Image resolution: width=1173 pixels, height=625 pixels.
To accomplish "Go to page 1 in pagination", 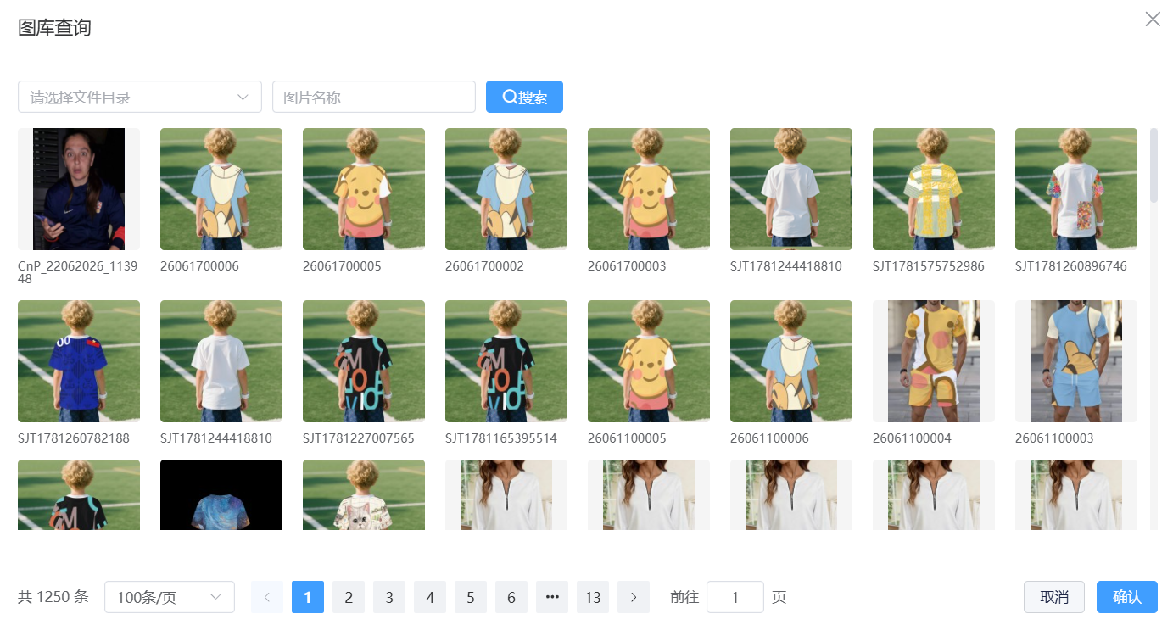I will [308, 597].
